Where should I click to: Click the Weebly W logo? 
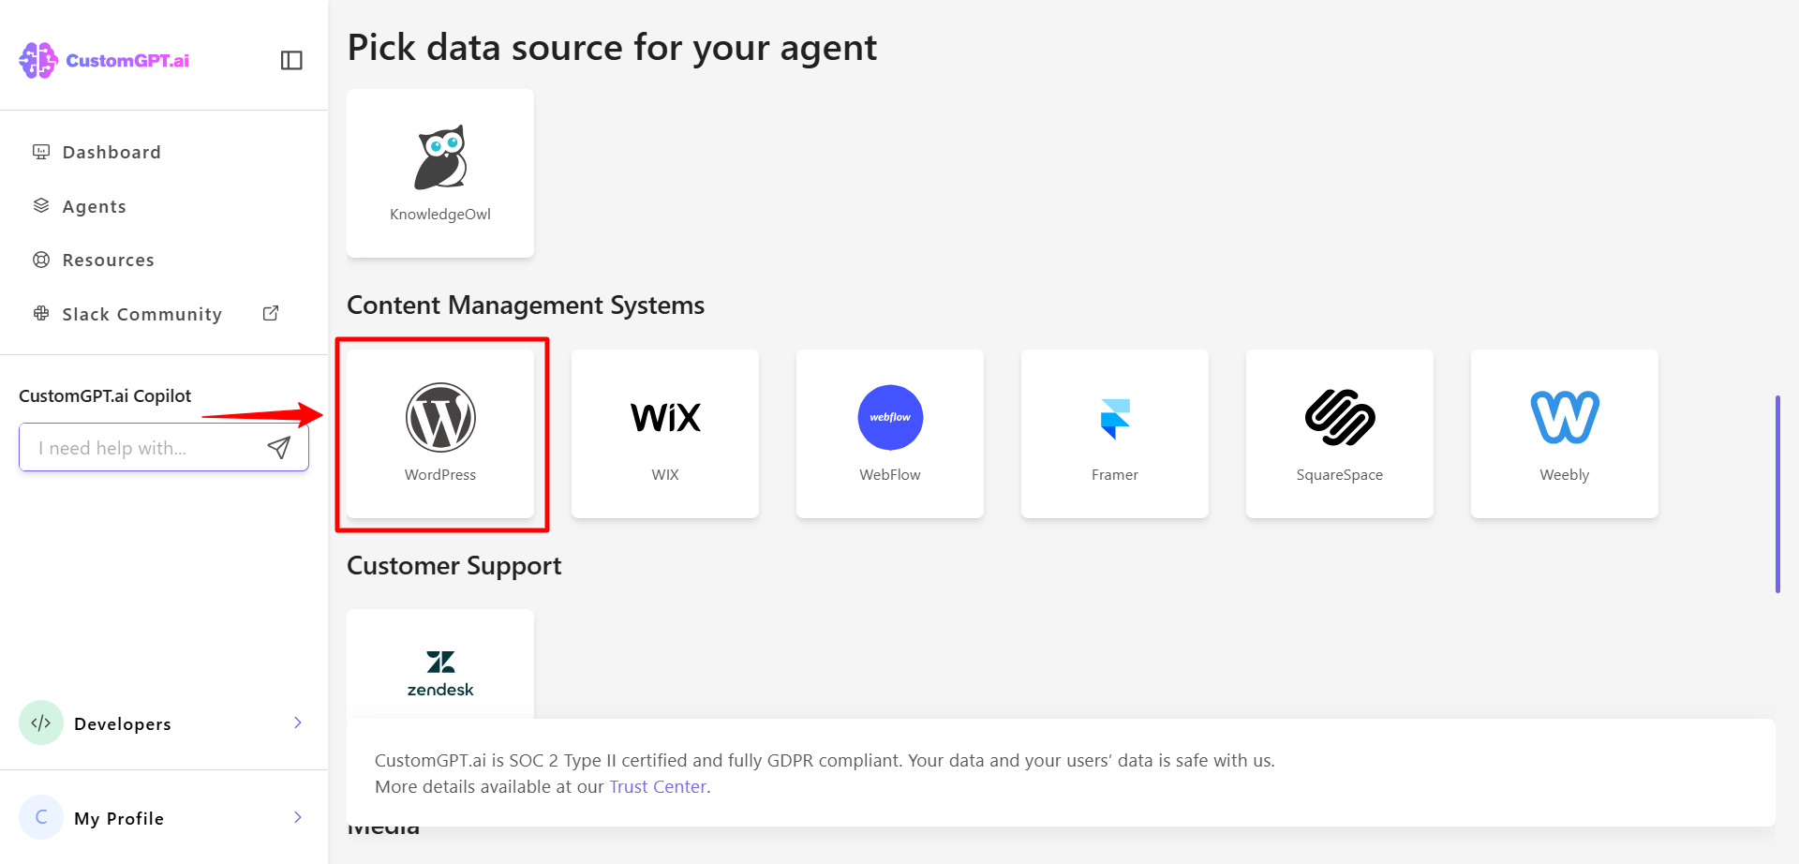[1565, 417]
